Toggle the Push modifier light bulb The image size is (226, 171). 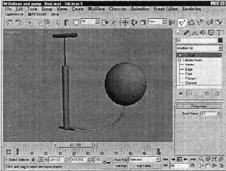tap(180, 55)
